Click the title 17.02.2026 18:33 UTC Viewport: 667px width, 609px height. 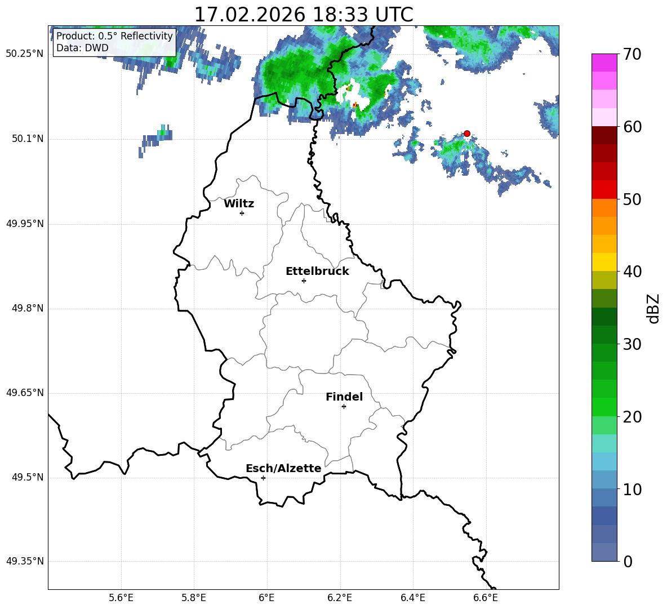[304, 15]
